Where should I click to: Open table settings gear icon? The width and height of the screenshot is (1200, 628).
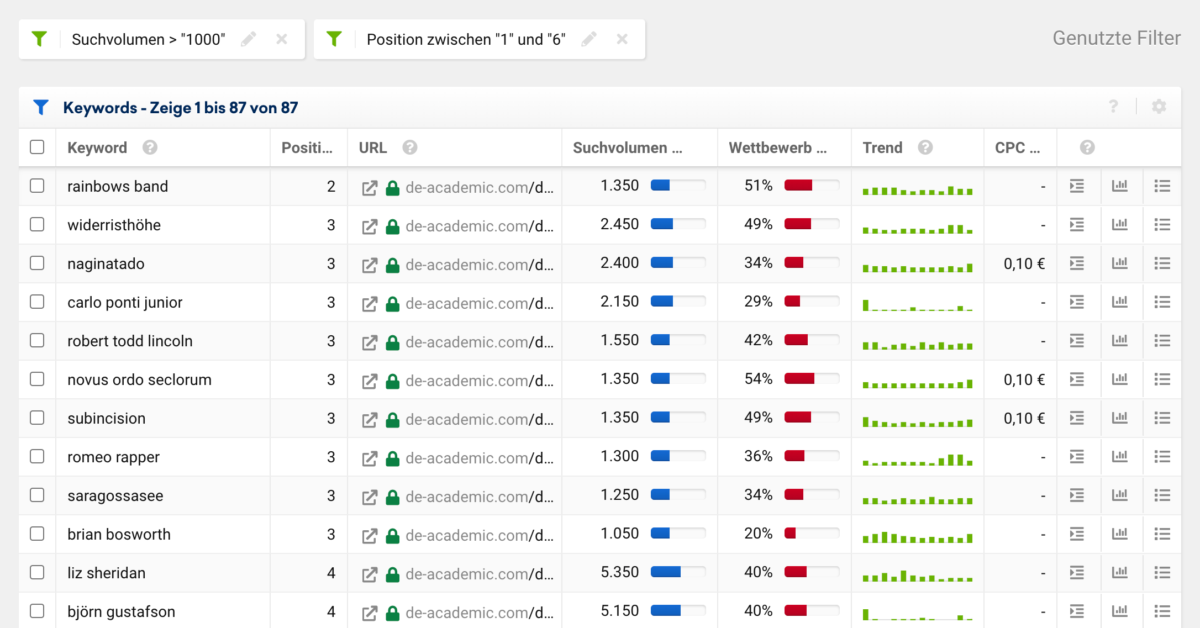click(1159, 107)
